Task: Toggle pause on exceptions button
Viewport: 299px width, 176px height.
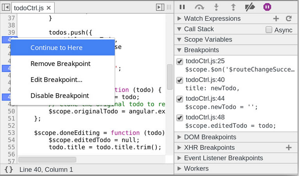Action: [x=267, y=7]
